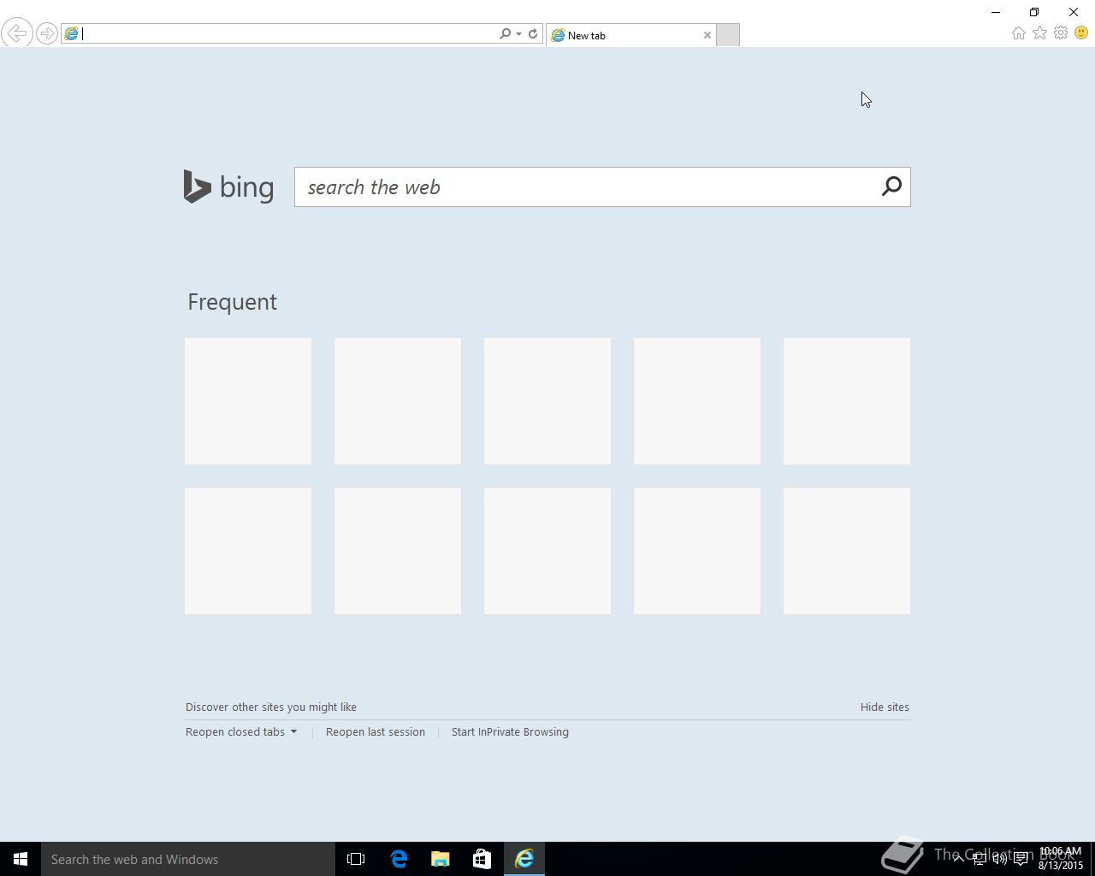Image resolution: width=1095 pixels, height=876 pixels.
Task: Start InPrivate Browsing link
Action: point(510,732)
